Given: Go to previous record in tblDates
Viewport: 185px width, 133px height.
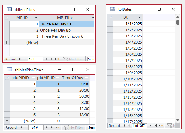Looking at the screenshot, I should (x=129, y=126).
